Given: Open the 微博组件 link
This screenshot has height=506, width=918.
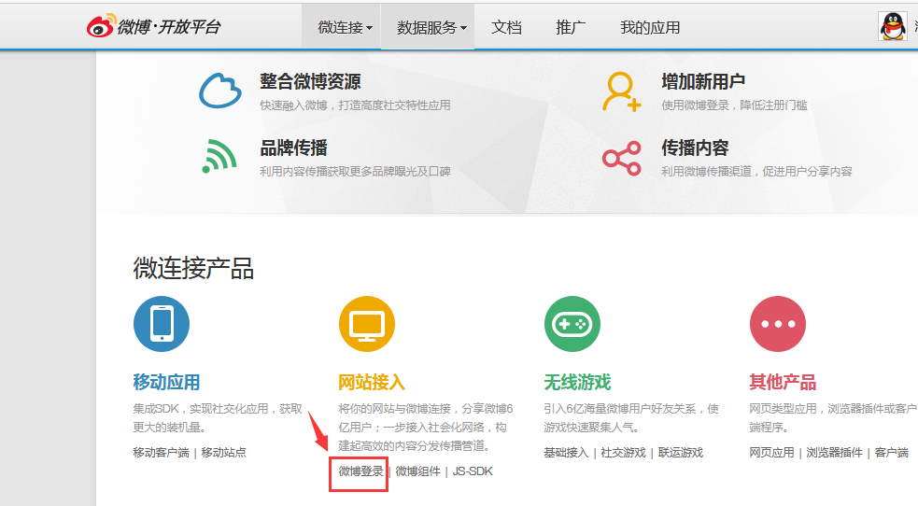Looking at the screenshot, I should (417, 471).
